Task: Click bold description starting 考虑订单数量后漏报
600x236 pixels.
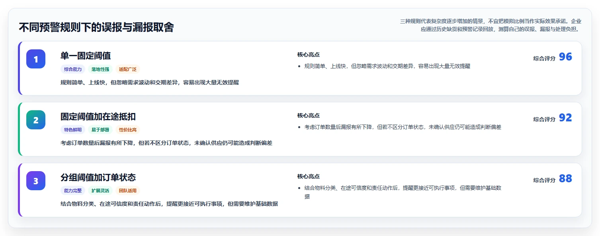Action: 166,143
